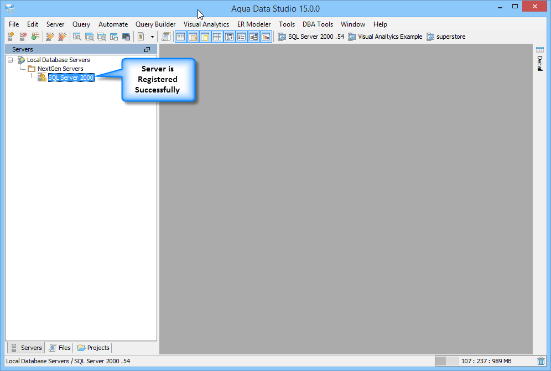551x371 pixels.
Task: Click the NextGen Servers folder icon
Action: 32,69
